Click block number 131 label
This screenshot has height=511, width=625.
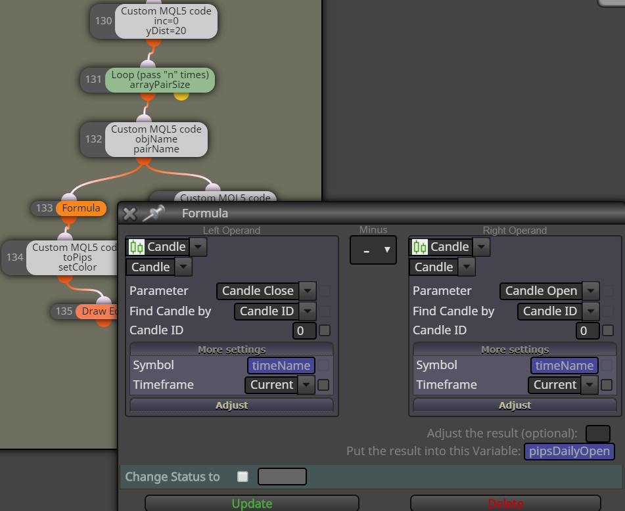93,79
